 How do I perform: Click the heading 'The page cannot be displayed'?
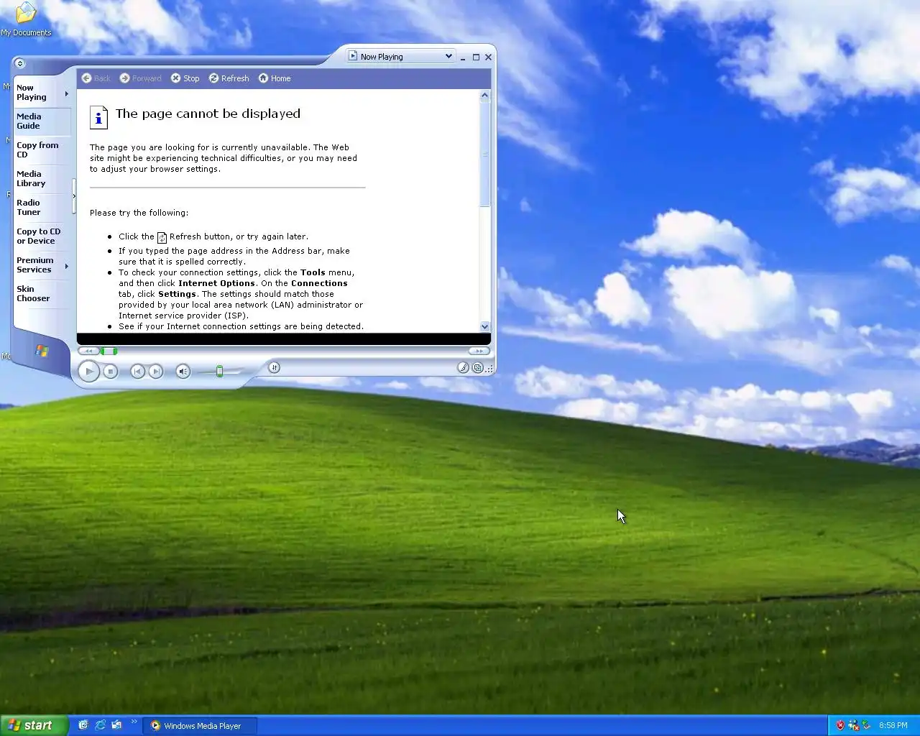point(208,114)
